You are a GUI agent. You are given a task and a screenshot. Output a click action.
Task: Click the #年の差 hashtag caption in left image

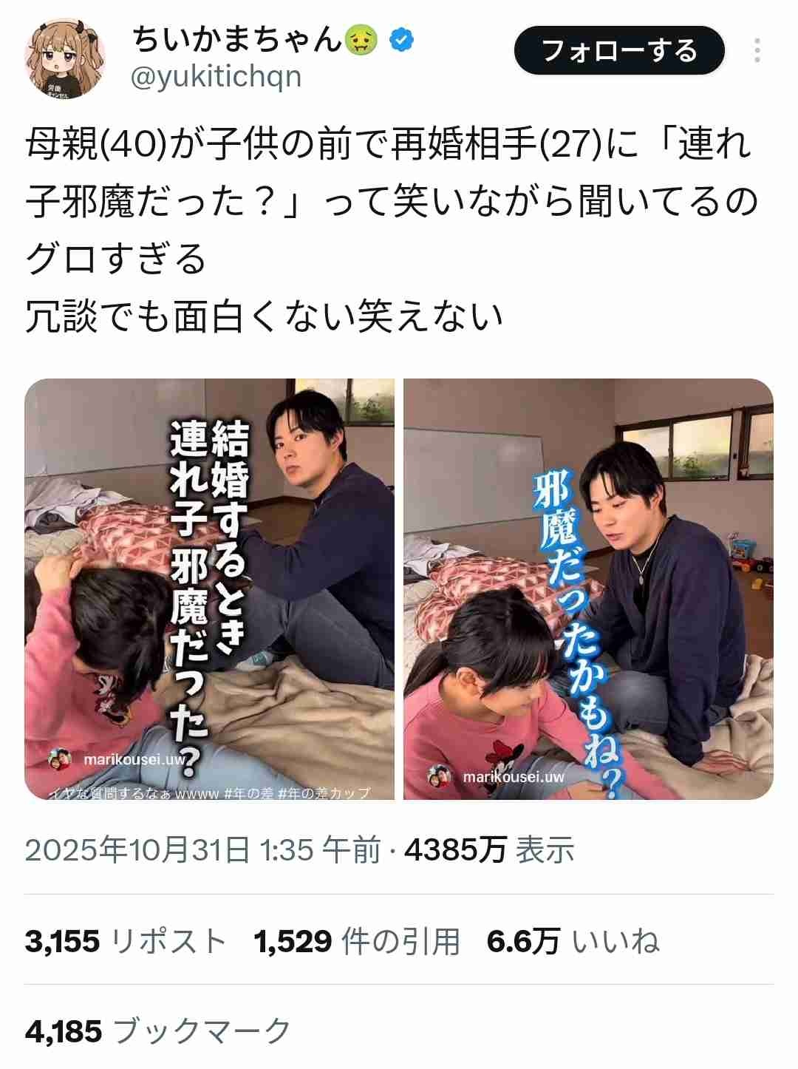249,793
